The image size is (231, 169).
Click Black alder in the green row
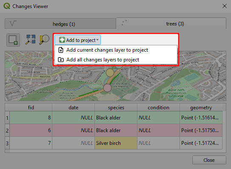(116, 118)
